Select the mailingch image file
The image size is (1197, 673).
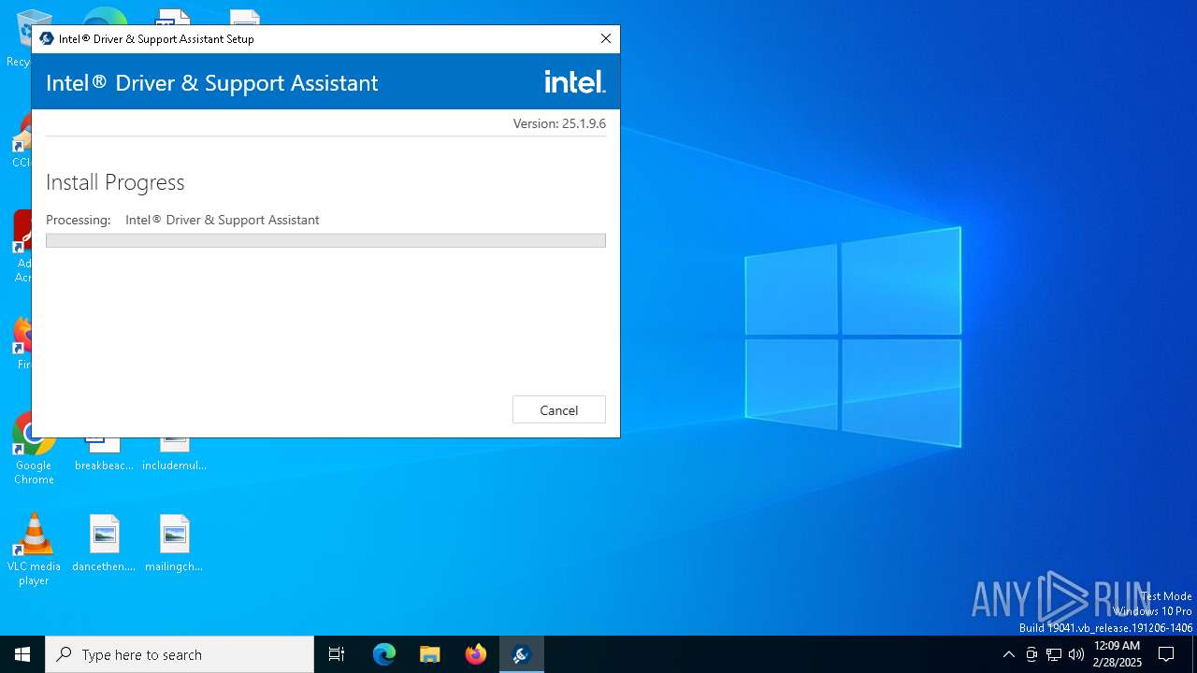[x=174, y=543]
